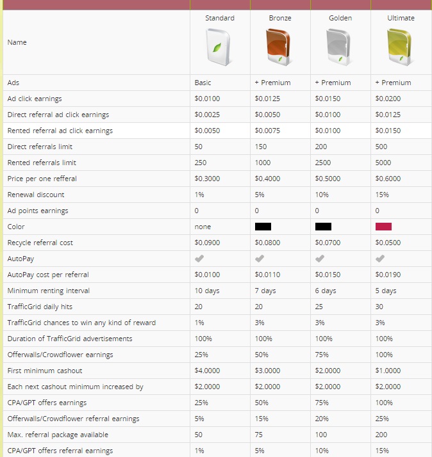432x457 pixels.
Task: Click the Bronze plan's black color swatch
Action: coord(263,227)
